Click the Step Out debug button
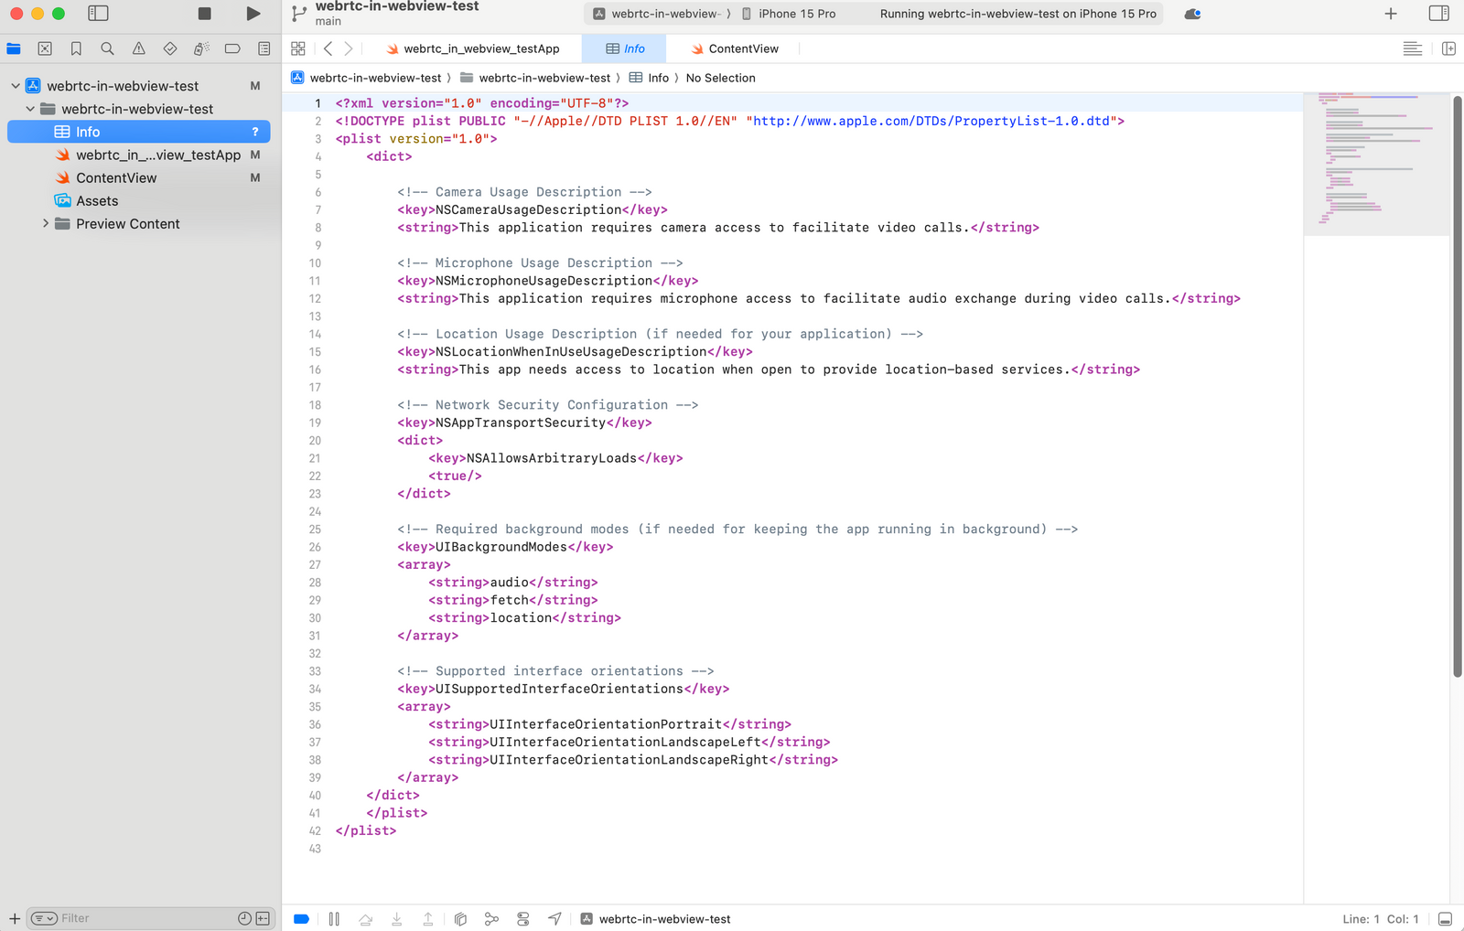 [x=428, y=919]
